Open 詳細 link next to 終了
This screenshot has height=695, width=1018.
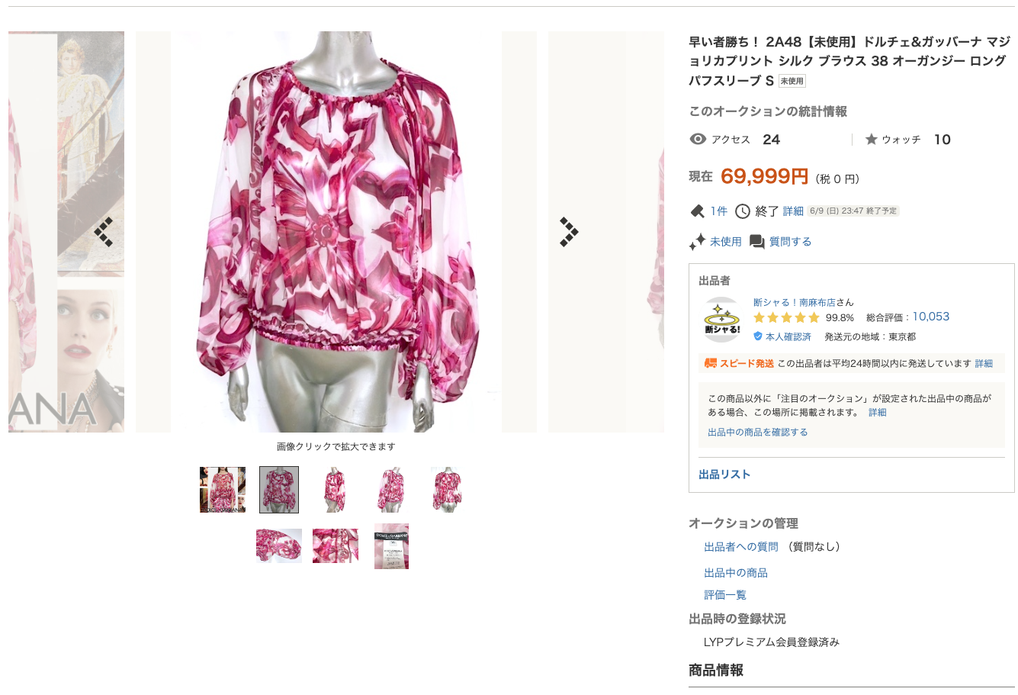(x=793, y=211)
